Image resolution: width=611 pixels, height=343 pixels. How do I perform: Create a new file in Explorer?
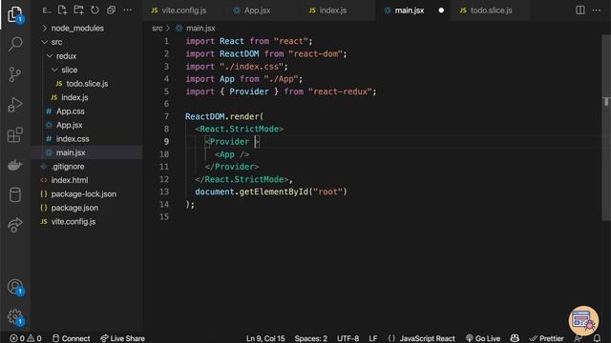coord(62,10)
